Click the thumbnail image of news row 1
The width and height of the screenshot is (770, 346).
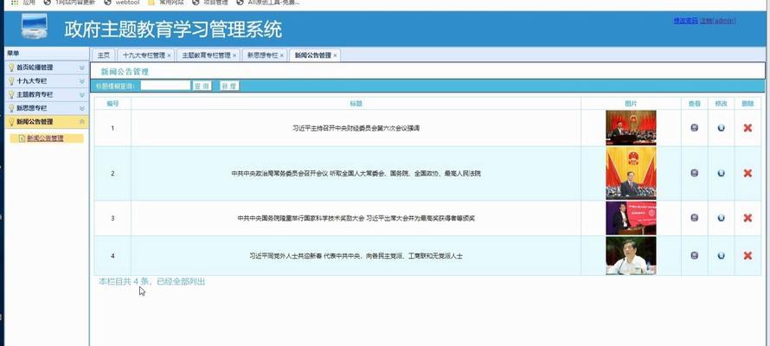(x=631, y=128)
